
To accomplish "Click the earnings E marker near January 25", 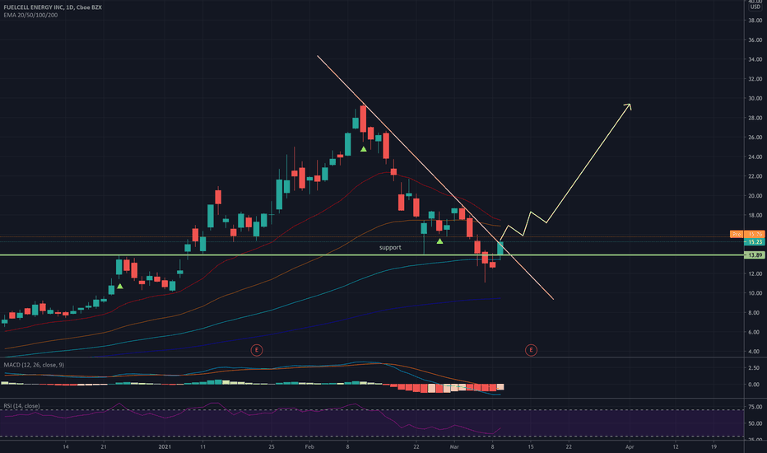I will pyautogui.click(x=256, y=350).
